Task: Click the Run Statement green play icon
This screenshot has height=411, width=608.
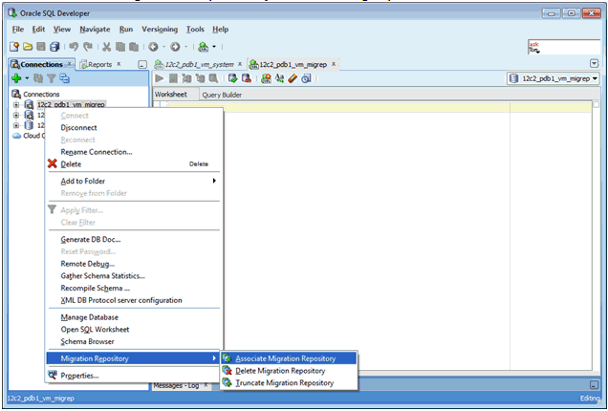Action: (160, 78)
